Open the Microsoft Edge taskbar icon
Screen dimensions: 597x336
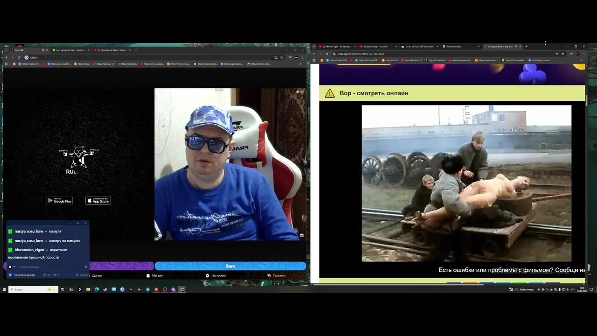[x=97, y=289]
